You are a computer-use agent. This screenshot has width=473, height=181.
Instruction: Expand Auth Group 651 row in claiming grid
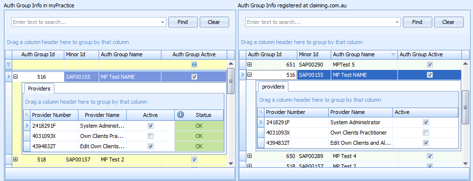pyautogui.click(x=249, y=65)
